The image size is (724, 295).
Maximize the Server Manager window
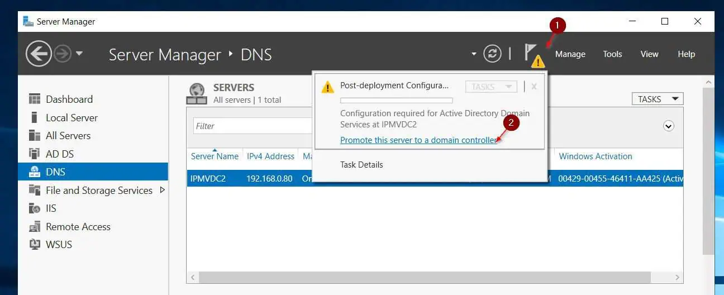(665, 21)
